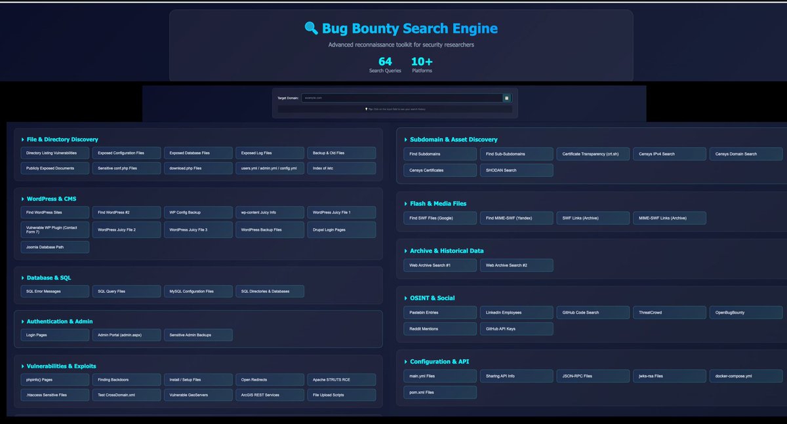The image size is (787, 424).
Task: Open the GitHub Code Search query
Action: point(593,312)
